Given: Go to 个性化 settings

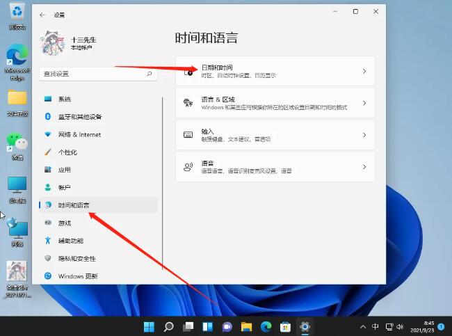Looking at the screenshot, I should pos(98,152).
